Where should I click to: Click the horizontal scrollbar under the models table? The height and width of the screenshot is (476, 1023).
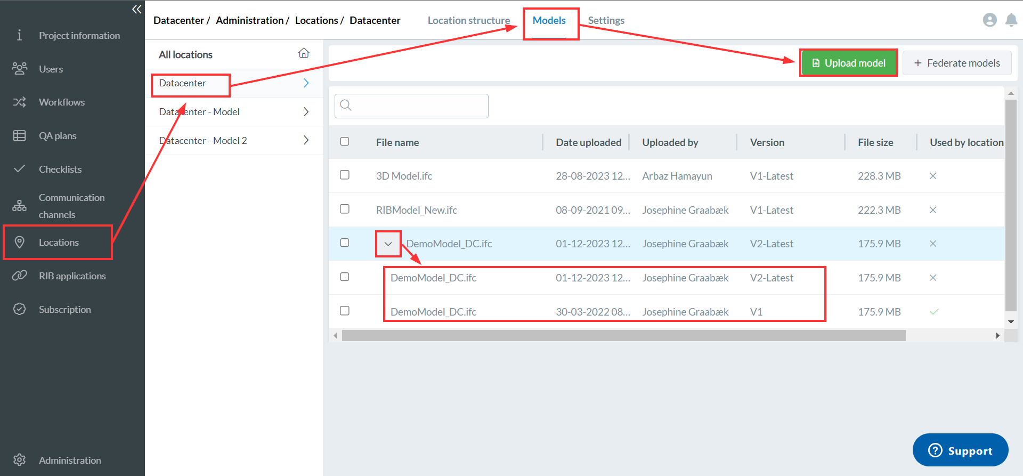[623, 335]
